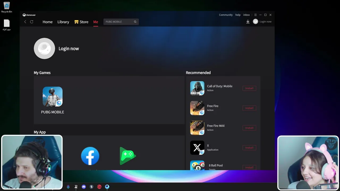Screen dimensions: 340x191
Task: Install Free Fire MAX
Action: click(249, 128)
